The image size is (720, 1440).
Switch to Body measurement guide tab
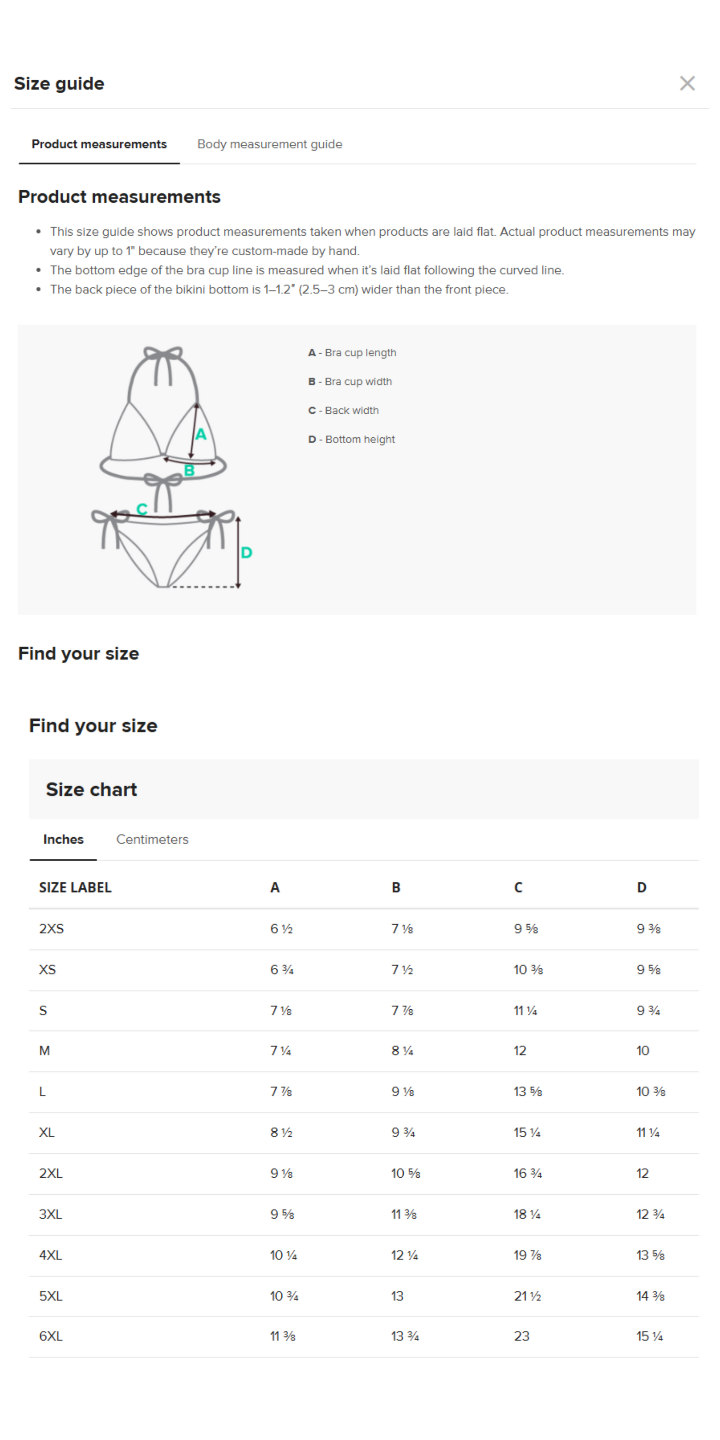[x=269, y=144]
